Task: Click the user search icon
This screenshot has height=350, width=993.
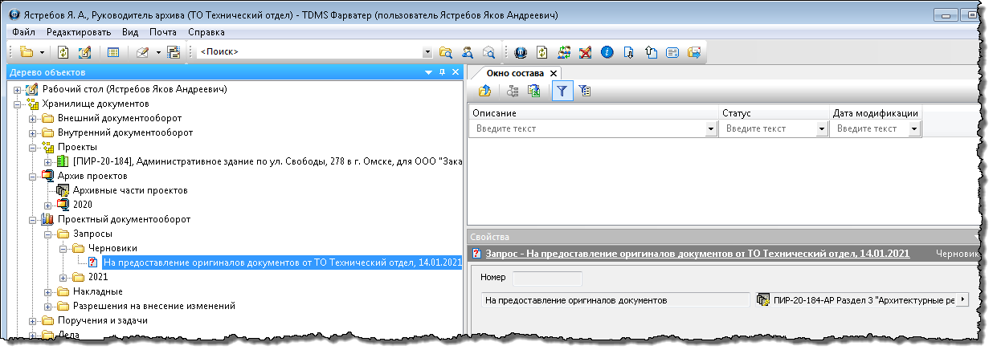Action: tap(467, 52)
